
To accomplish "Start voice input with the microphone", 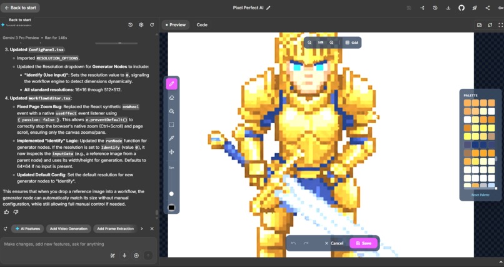I will pos(124,256).
